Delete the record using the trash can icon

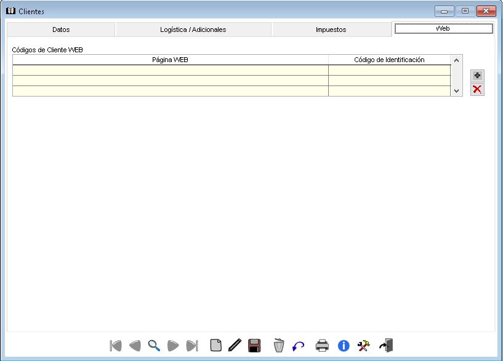tap(279, 345)
